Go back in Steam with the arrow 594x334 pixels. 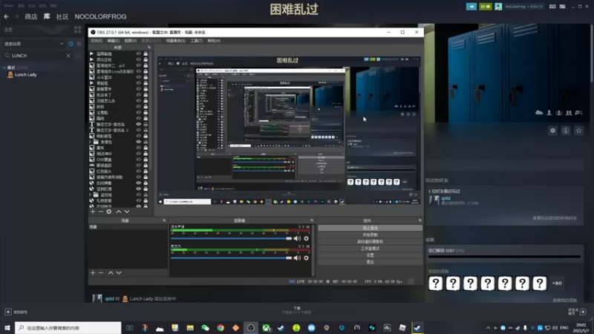(7, 16)
